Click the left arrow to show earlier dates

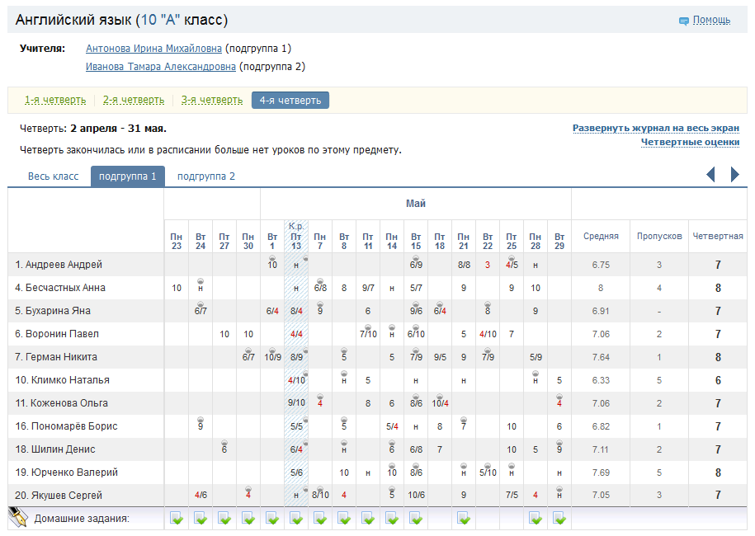pyautogui.click(x=710, y=174)
